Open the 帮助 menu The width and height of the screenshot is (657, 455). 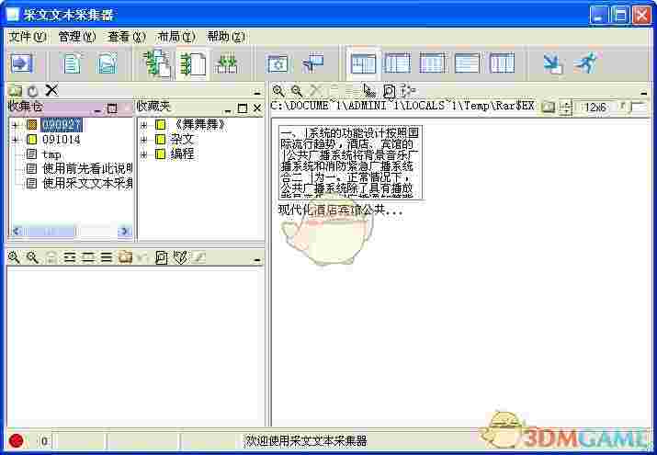tap(226, 37)
